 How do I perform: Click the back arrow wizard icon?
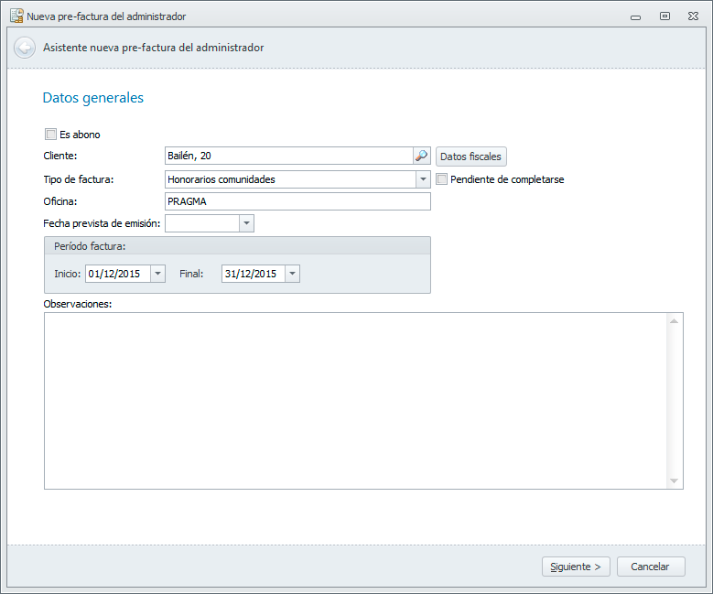pyautogui.click(x=25, y=48)
